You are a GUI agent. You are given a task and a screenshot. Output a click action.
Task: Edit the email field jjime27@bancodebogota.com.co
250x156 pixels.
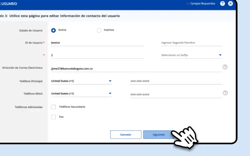[136, 69]
